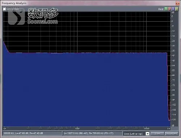This screenshot has width=181, height=138.
Task: Click the low-frequency slope at graph's left
Action: point(6,47)
